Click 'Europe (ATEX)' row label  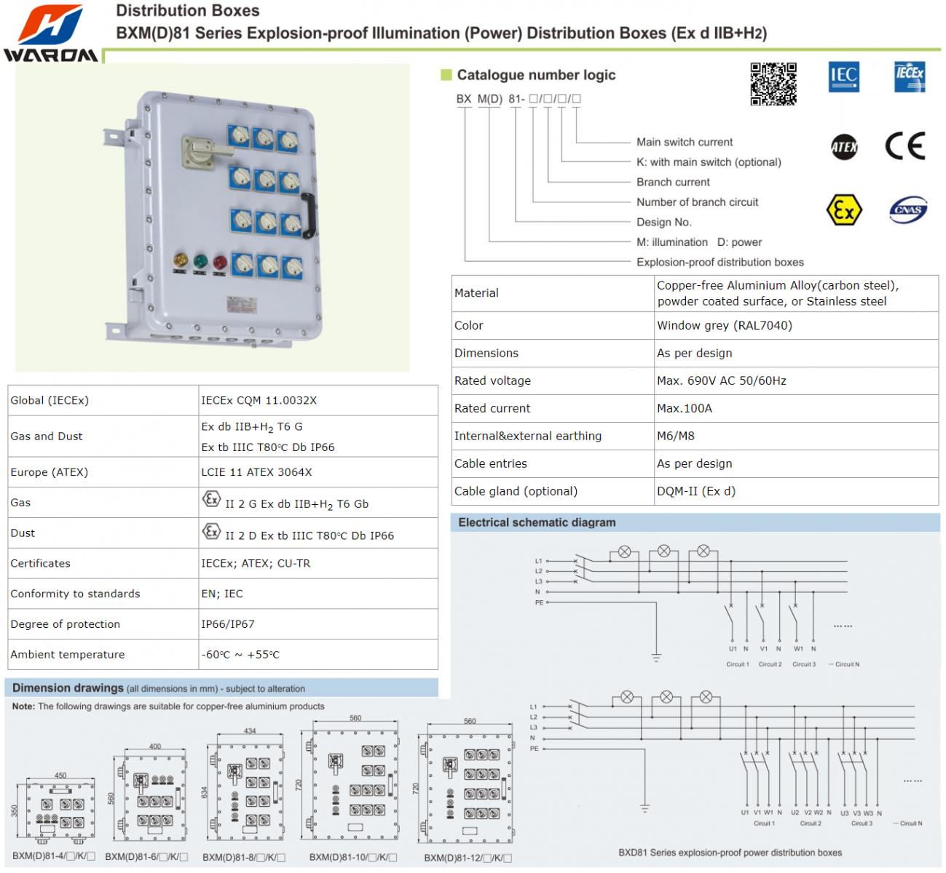(50, 472)
